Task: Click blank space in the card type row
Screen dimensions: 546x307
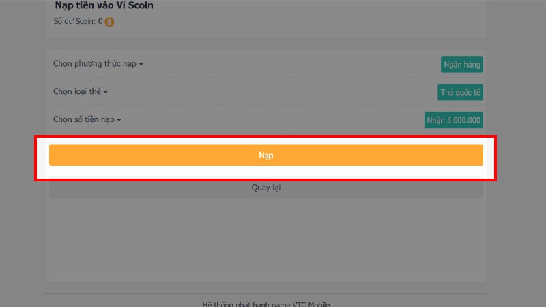Action: 273,92
